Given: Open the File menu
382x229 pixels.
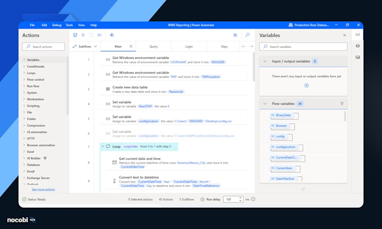Looking at the screenshot, I should coord(32,25).
